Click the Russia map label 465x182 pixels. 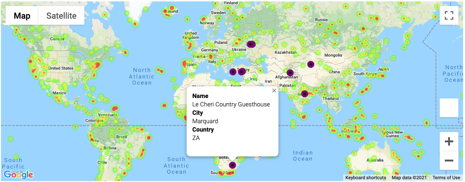[x=321, y=20]
